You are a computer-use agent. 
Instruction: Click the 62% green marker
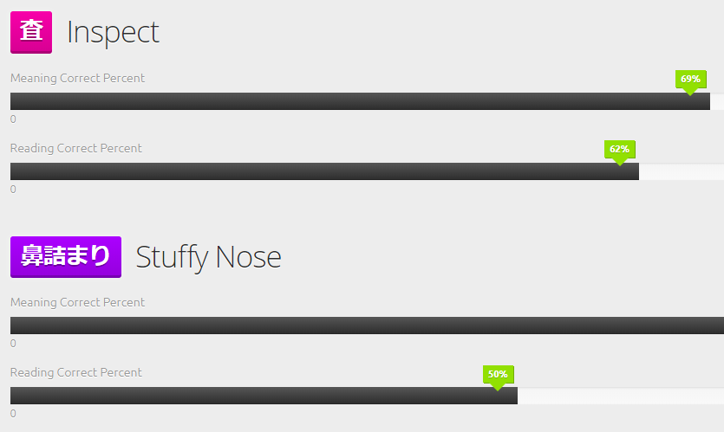click(620, 152)
